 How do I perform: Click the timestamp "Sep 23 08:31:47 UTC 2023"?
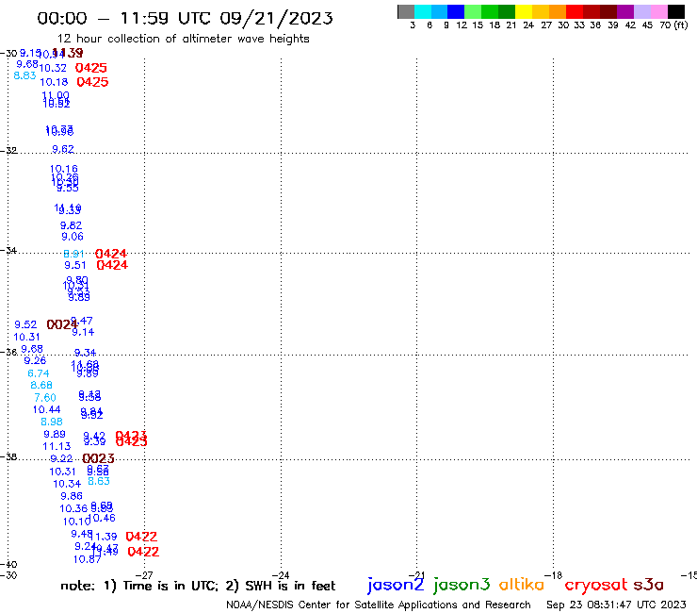[616, 605]
